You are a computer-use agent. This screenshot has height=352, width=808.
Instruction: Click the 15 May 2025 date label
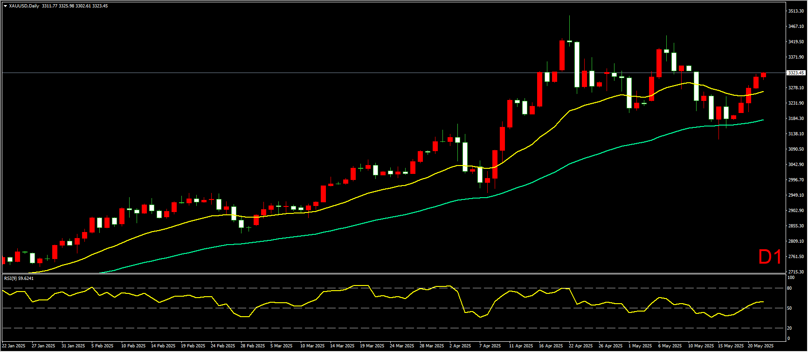click(x=731, y=346)
